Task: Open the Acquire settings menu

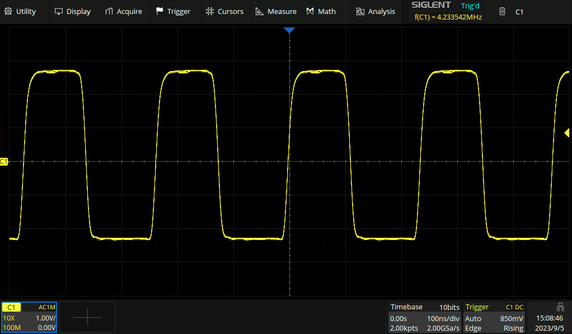Action: (124, 11)
